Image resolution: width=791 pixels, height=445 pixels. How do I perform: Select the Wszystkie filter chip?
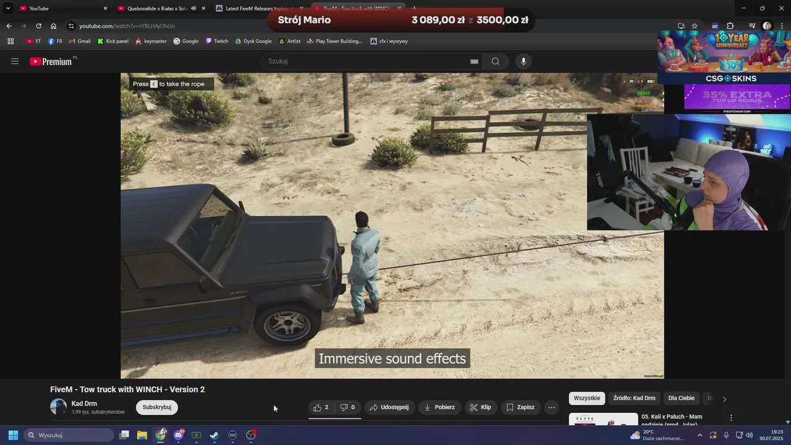pyautogui.click(x=586, y=398)
